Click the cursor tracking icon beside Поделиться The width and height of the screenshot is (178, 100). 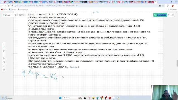pyautogui.click(x=169, y=15)
